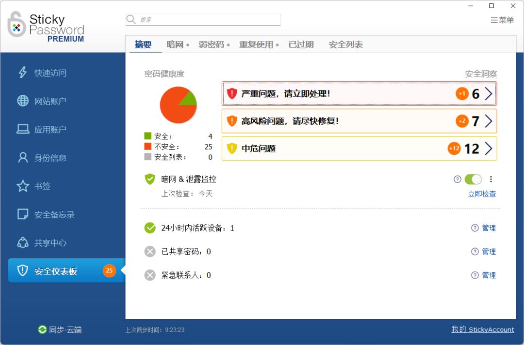
Task: Click the green check icon for 24小时内活跃设备
Action: point(150,228)
